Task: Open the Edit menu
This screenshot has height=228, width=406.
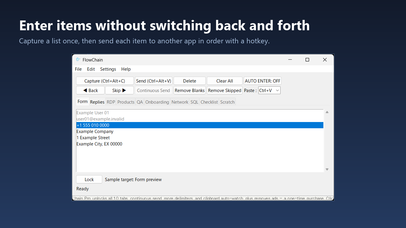Action: tap(91, 69)
